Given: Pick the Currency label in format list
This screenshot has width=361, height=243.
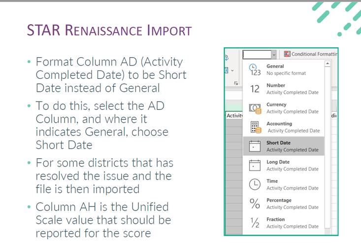Looking at the screenshot, I should click(x=276, y=104).
